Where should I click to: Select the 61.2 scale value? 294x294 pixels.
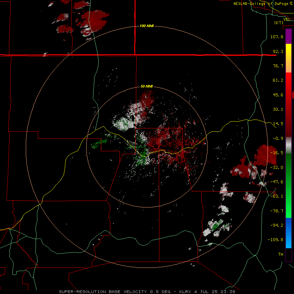(278, 80)
